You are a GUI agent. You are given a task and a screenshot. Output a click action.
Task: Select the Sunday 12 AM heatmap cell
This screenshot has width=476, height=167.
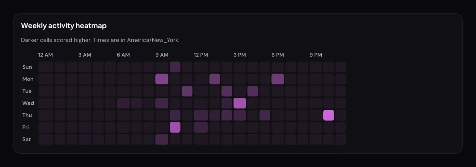click(x=46, y=67)
